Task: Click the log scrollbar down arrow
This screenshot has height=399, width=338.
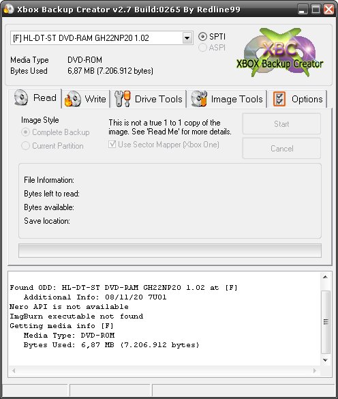Action: click(326, 360)
